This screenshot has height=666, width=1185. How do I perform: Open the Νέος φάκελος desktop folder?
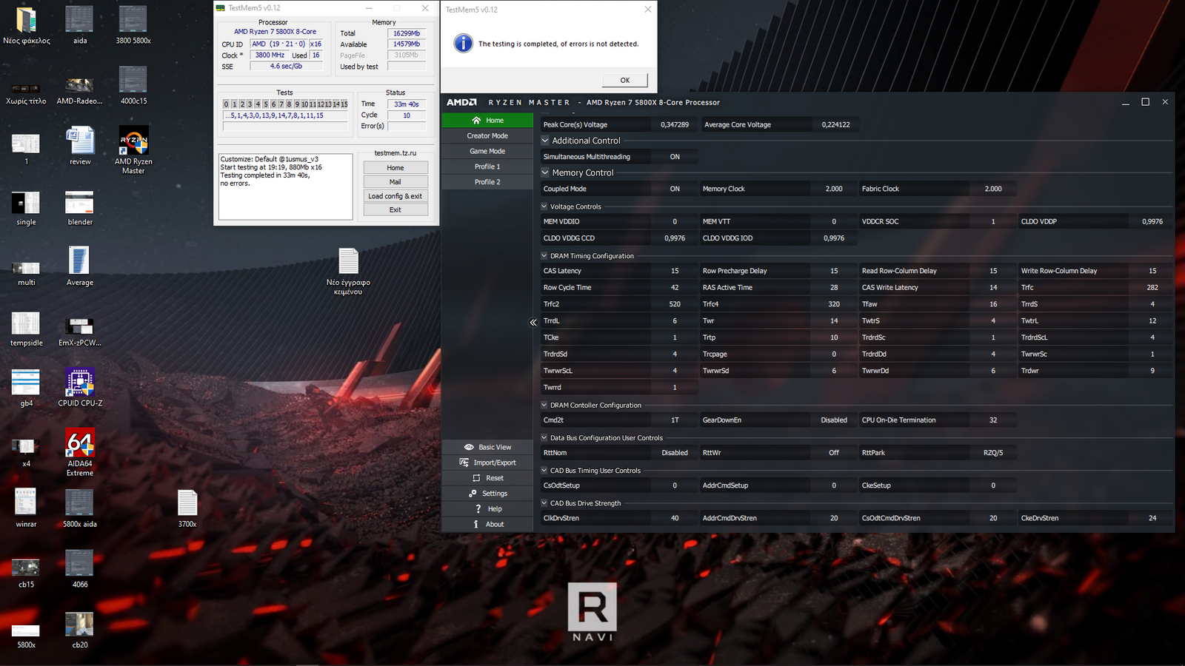coord(27,26)
